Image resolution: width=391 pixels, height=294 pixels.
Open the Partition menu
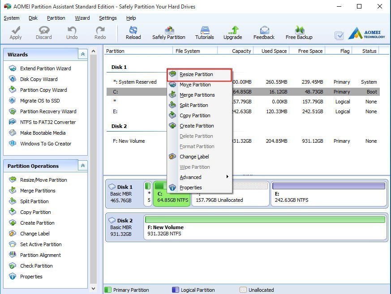tap(56, 18)
